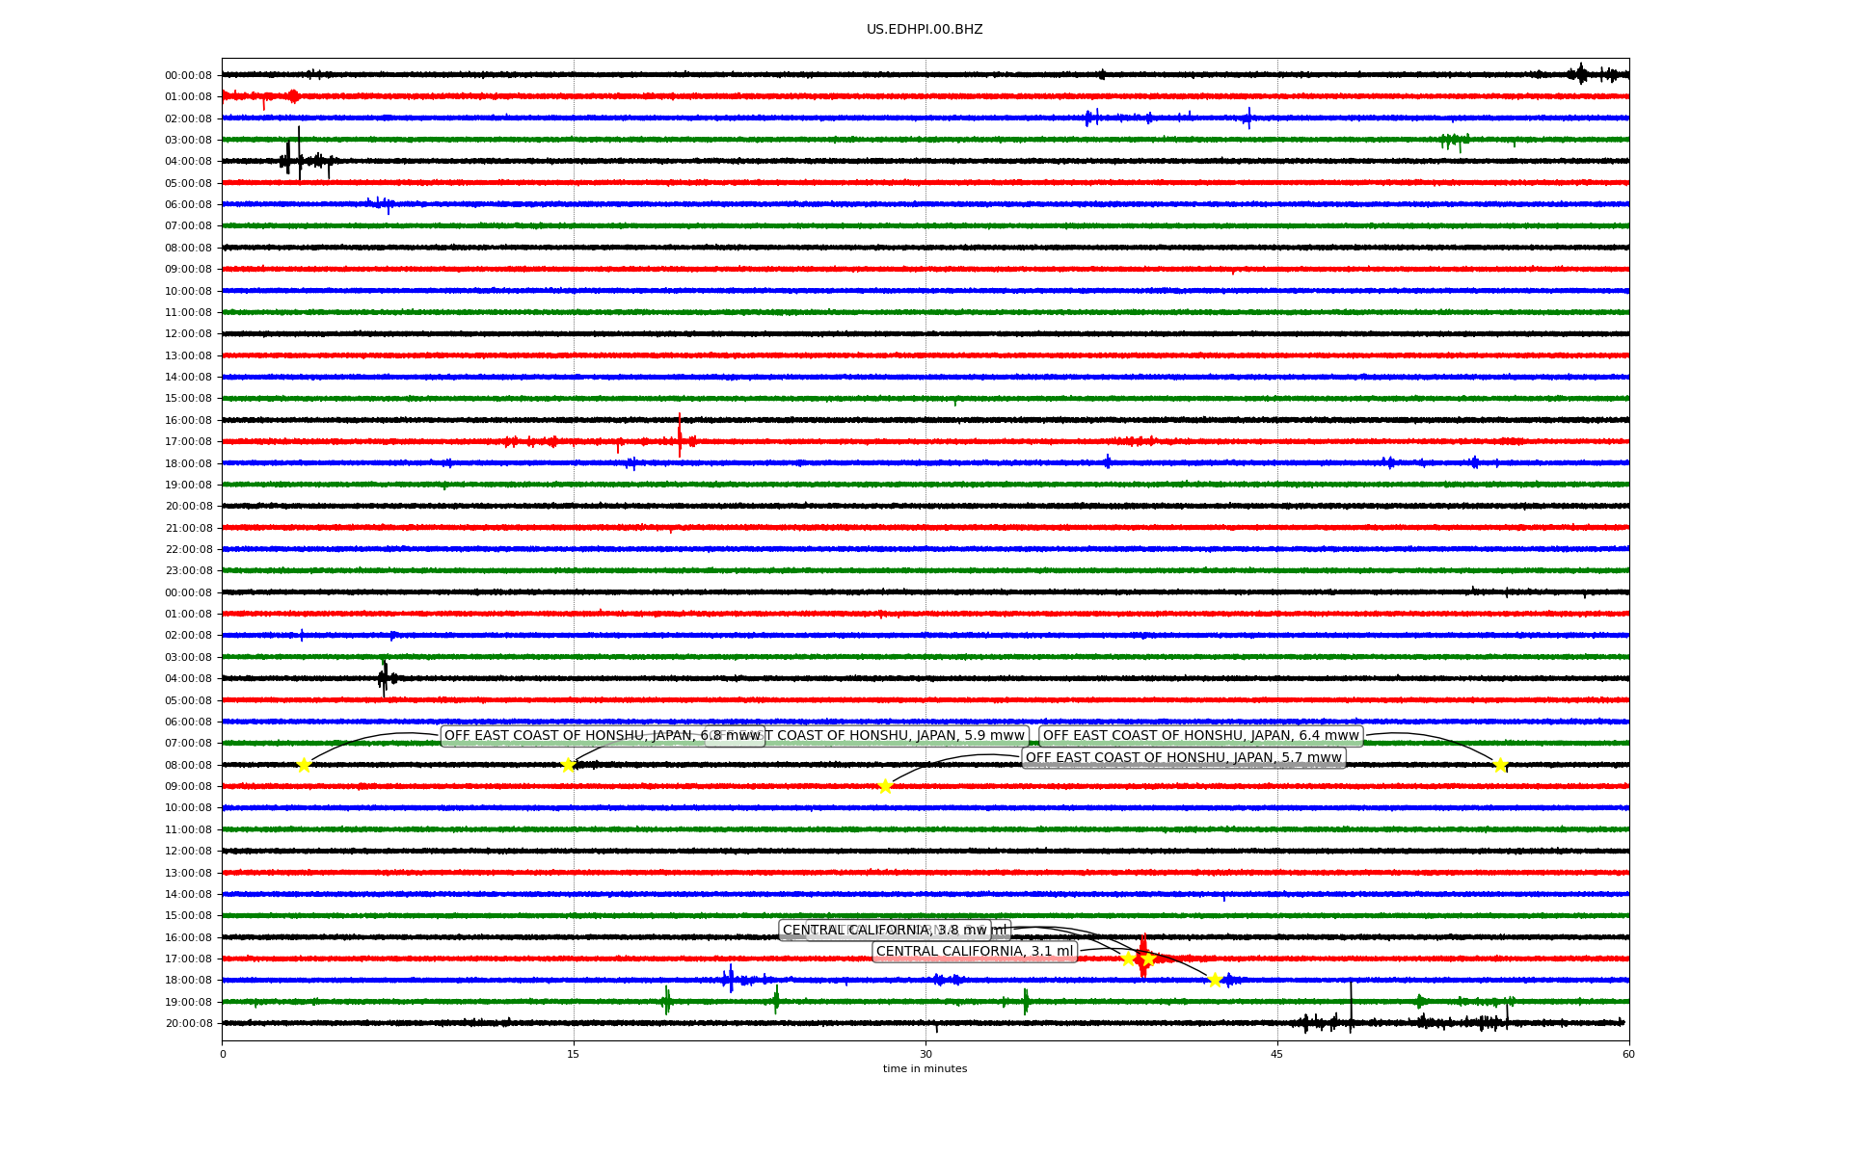Select the Honshu Japan 5.7 mww annotation label
Image resolution: width=1851 pixels, height=1156 pixels.
(x=1183, y=758)
